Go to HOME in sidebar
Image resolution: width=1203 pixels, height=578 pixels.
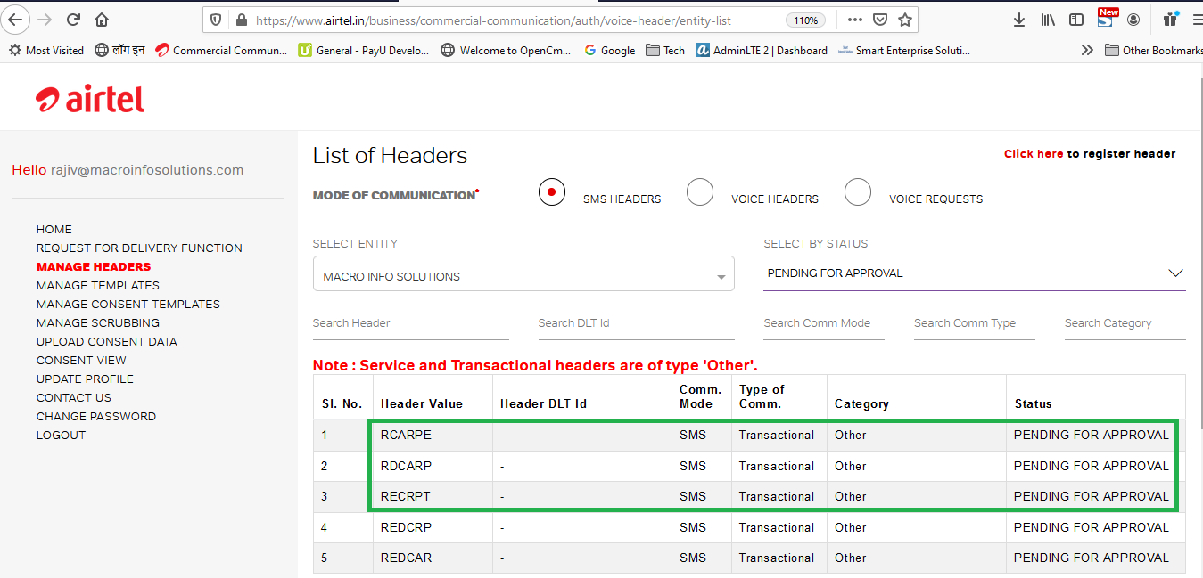point(54,229)
